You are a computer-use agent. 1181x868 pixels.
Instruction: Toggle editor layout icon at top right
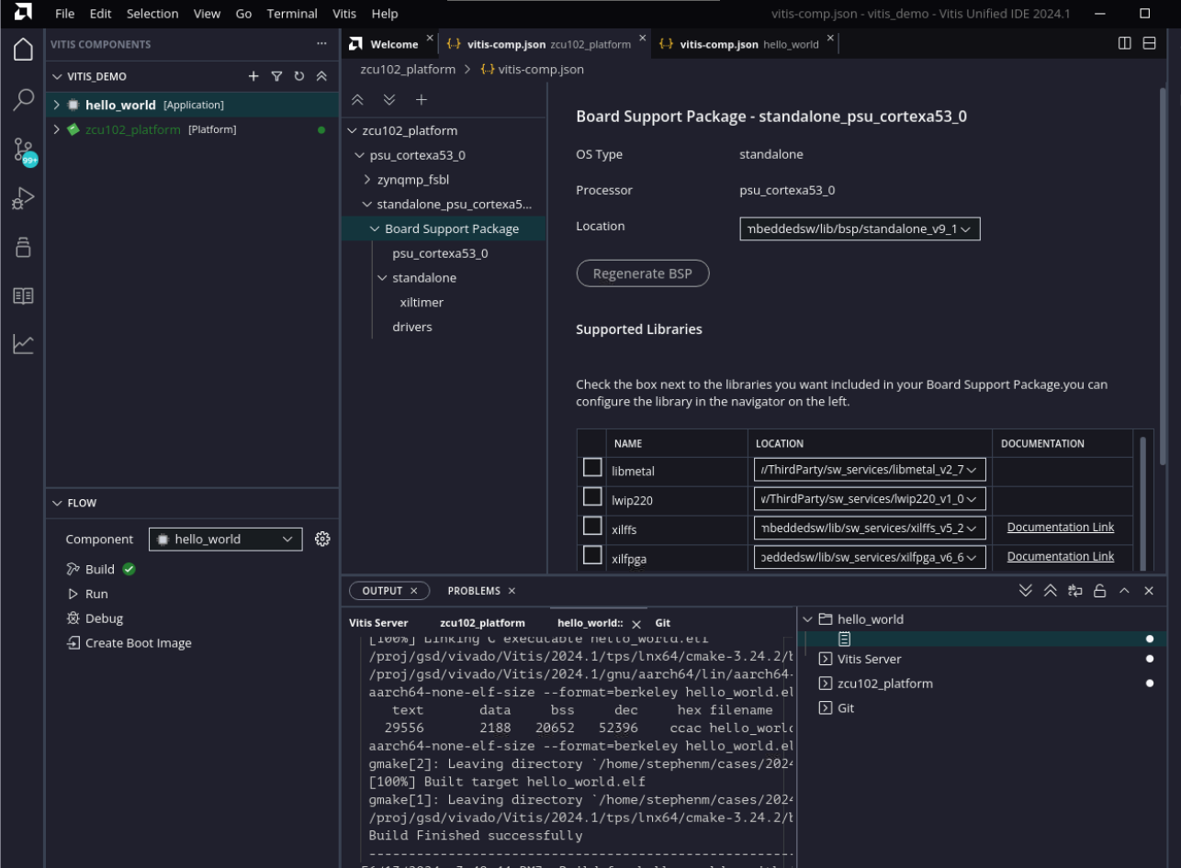(1149, 43)
